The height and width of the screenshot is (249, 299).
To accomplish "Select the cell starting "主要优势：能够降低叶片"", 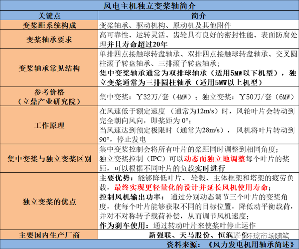I will (198, 201).
